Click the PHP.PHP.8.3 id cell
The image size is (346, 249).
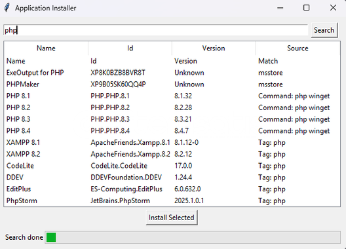tap(110, 119)
